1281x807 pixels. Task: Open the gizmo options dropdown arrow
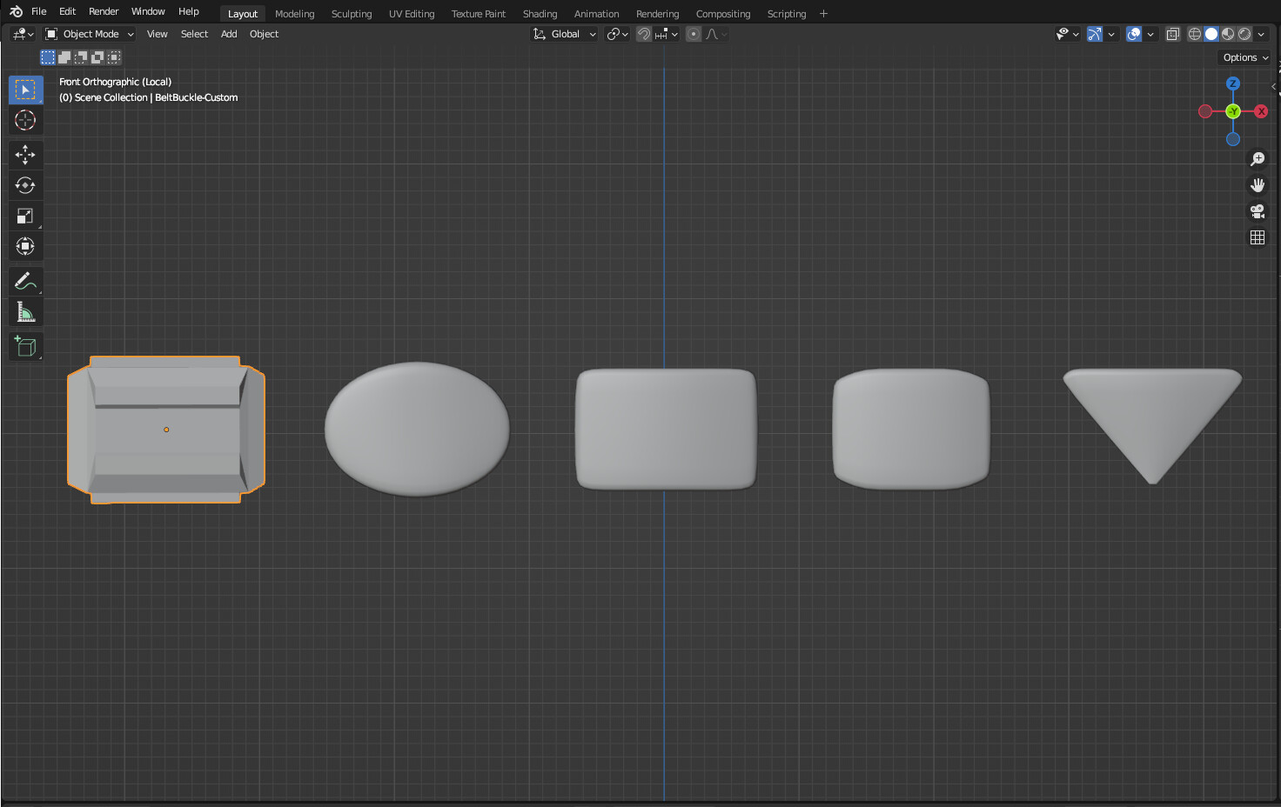coord(1111,34)
